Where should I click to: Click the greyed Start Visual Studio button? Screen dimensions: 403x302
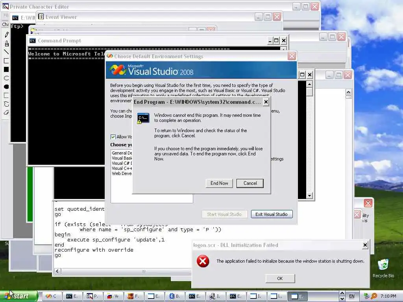pyautogui.click(x=224, y=214)
